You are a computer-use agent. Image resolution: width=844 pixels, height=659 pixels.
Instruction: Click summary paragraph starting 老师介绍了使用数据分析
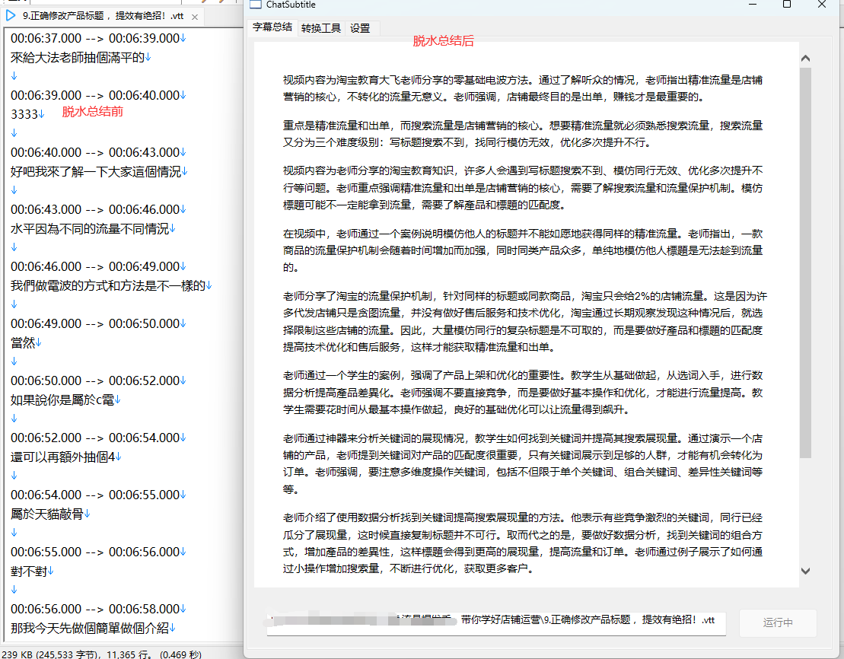click(x=523, y=543)
